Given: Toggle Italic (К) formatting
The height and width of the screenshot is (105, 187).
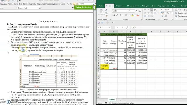Looking at the screenshot, I should 117,15.
